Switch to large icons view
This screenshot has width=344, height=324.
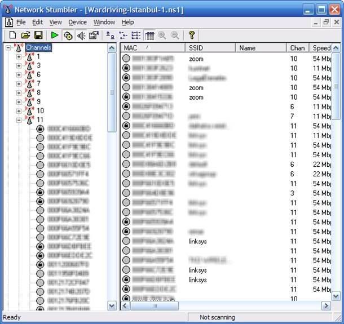click(x=110, y=35)
